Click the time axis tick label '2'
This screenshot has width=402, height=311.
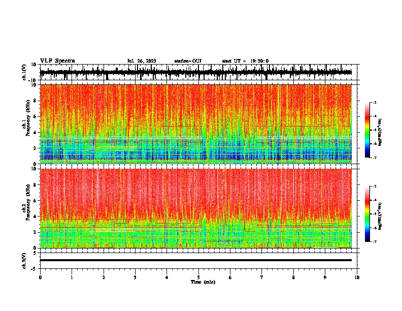[104, 277]
